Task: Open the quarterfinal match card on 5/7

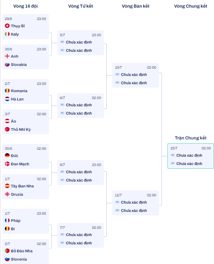Action: 80,43
